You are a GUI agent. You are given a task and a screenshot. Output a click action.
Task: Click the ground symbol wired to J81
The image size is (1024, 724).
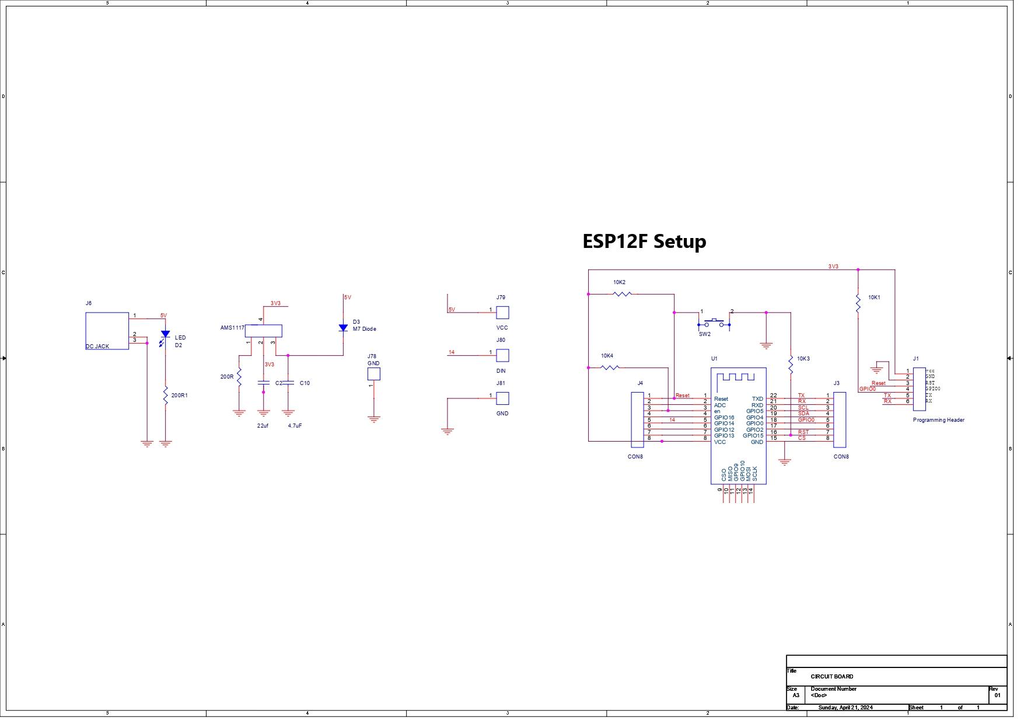pyautogui.click(x=448, y=432)
